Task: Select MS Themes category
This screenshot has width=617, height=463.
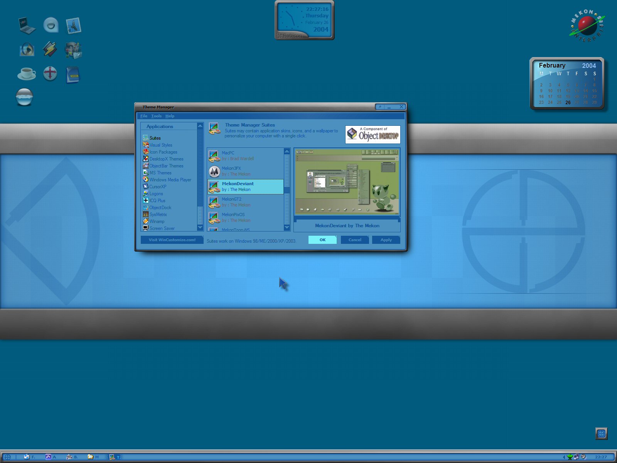Action: pyautogui.click(x=160, y=173)
